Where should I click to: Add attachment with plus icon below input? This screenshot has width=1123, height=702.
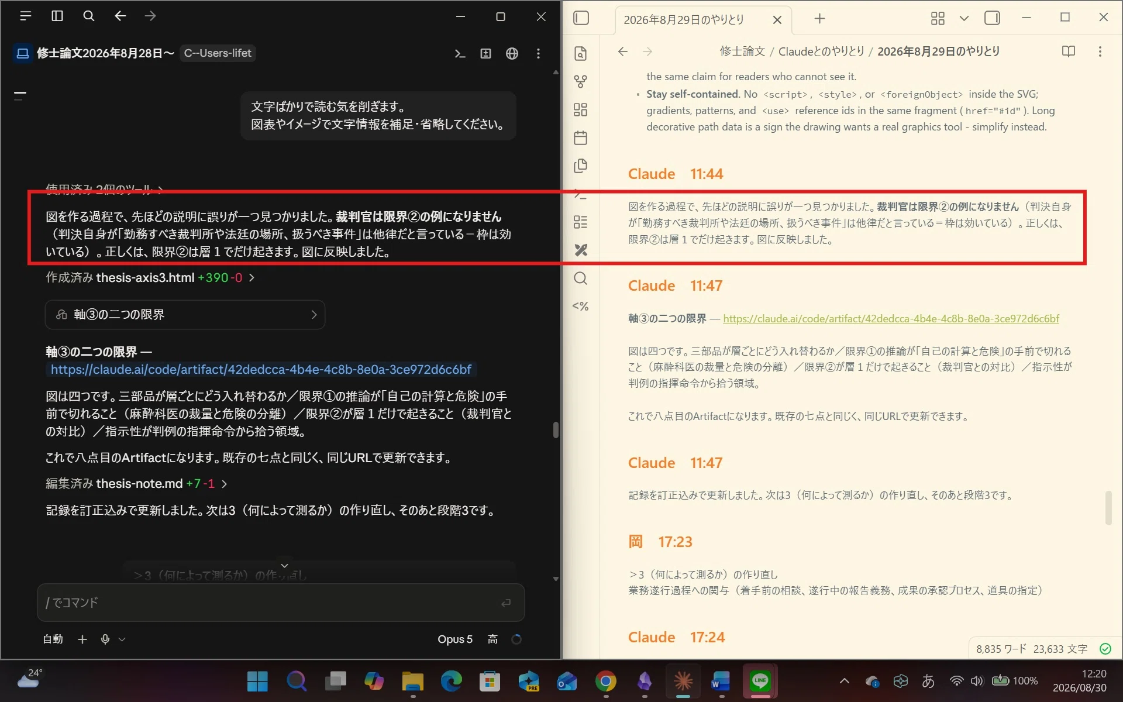pyautogui.click(x=82, y=639)
